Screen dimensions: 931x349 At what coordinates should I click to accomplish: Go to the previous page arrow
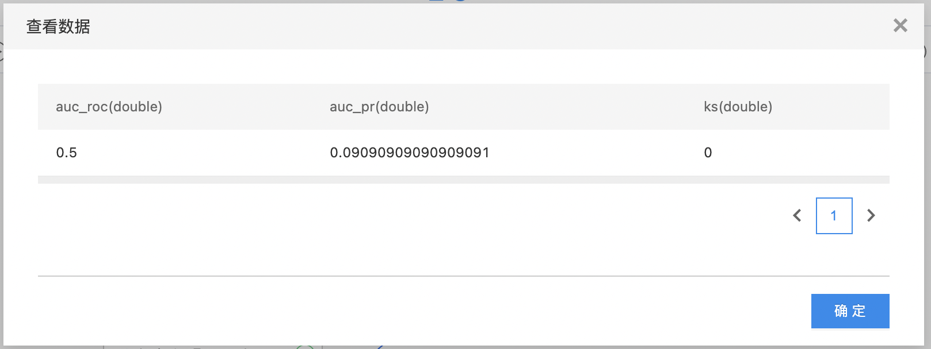click(797, 215)
